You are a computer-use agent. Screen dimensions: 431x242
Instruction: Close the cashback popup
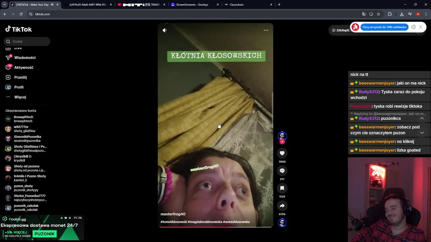pyautogui.click(x=421, y=27)
